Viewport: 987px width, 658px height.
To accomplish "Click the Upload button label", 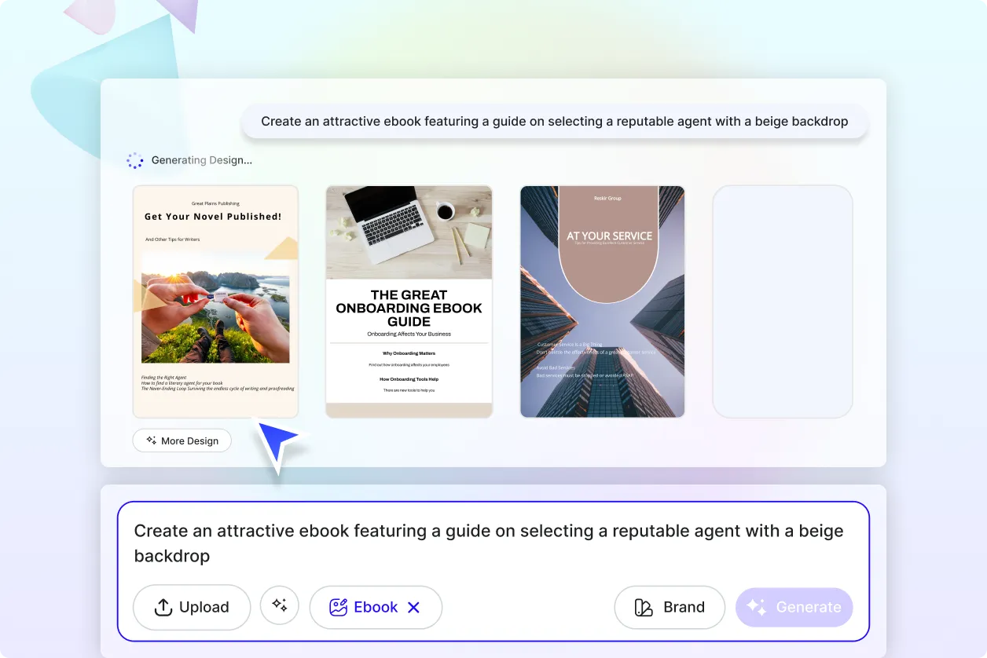I will tap(204, 607).
